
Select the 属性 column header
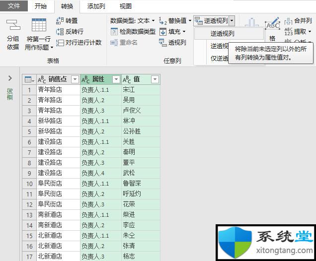point(98,79)
